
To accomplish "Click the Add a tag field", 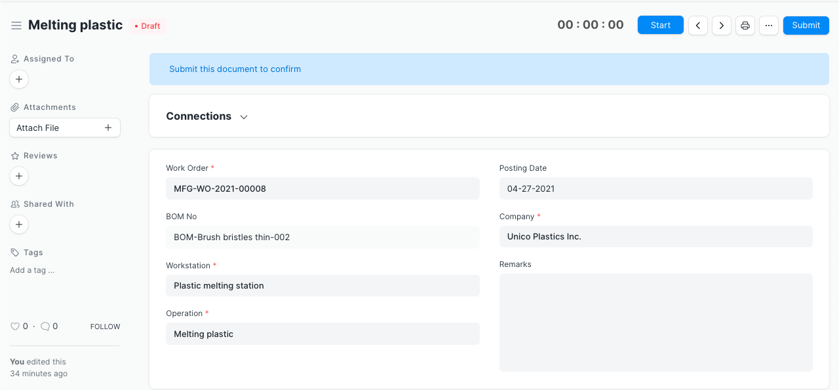I will [x=33, y=270].
